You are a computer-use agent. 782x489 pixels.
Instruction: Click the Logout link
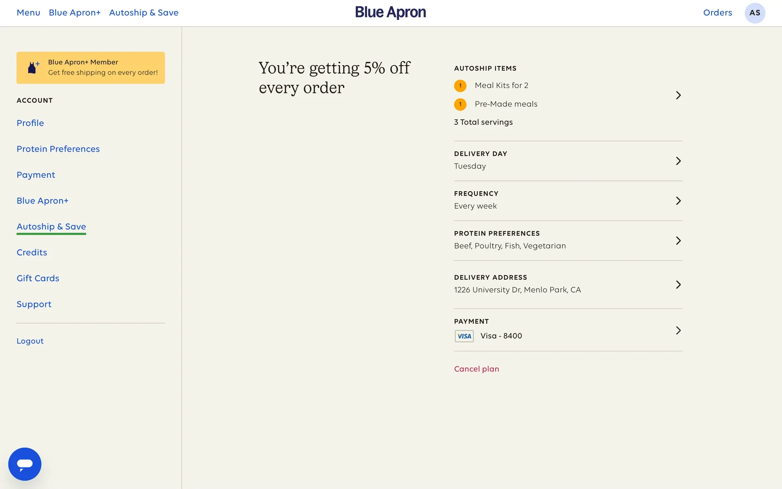[30, 341]
